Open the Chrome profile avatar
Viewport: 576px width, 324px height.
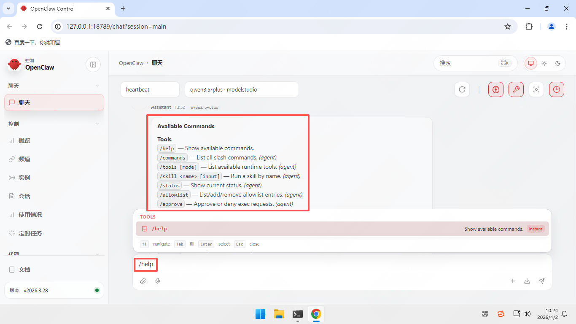click(x=552, y=27)
